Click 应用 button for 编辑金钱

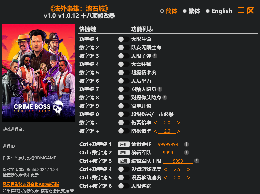click(x=124, y=144)
